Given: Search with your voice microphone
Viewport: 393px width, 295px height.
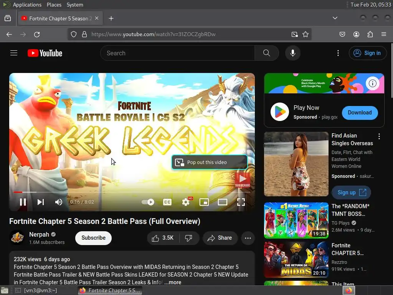Looking at the screenshot, I should tap(292, 53).
